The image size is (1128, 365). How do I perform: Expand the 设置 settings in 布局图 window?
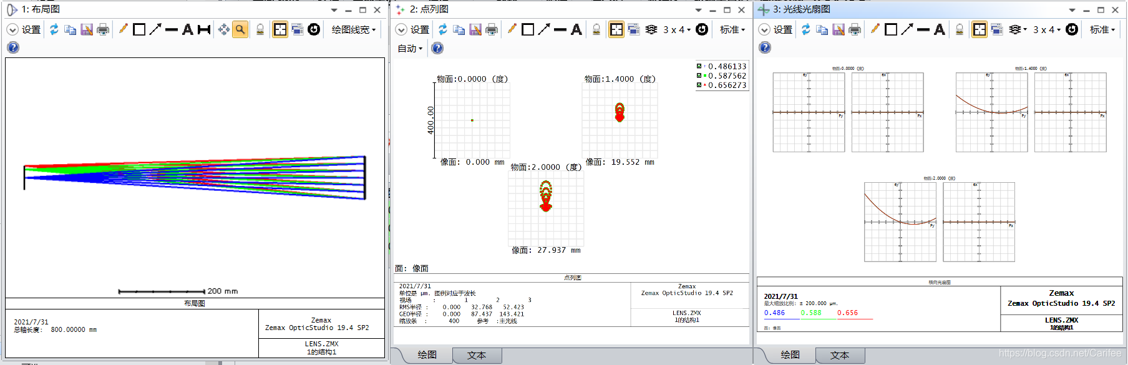(24, 29)
